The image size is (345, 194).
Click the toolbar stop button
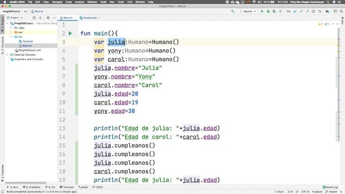click(x=280, y=11)
